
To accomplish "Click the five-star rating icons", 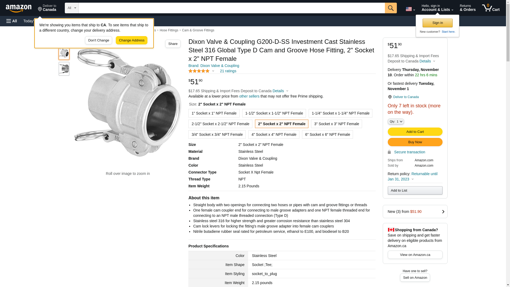I will tap(199, 71).
